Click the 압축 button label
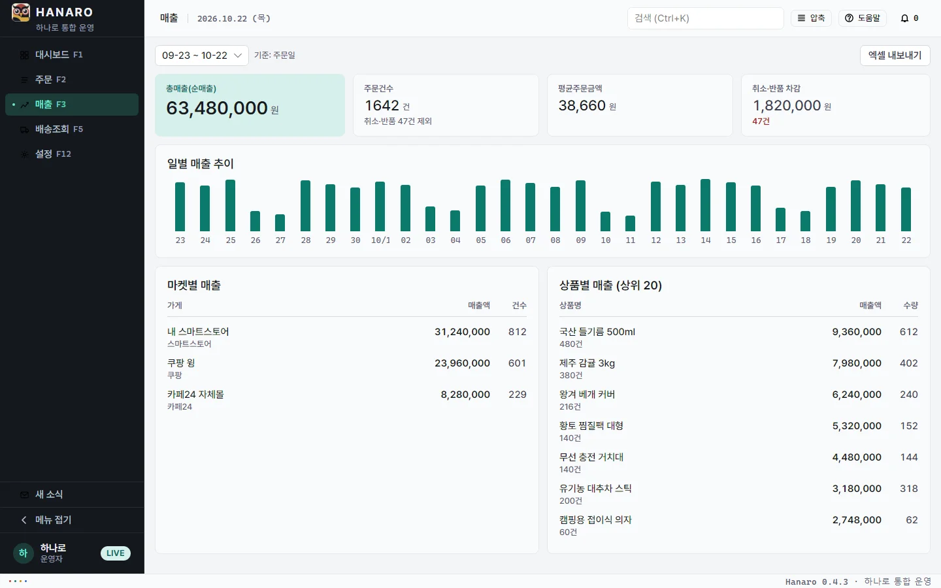Image resolution: width=941 pixels, height=588 pixels. 817,18
